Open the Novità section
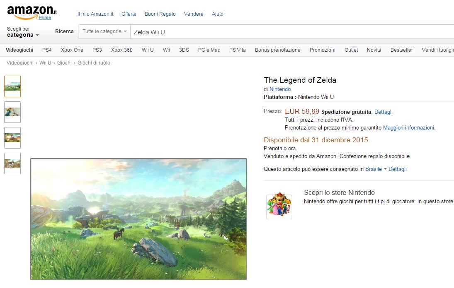This screenshot has height=288, width=454. tap(374, 50)
